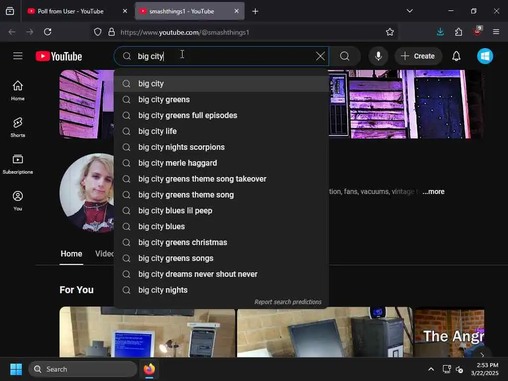Choose 'big city greens full episodes'
The height and width of the screenshot is (381, 508).
pos(221,115)
